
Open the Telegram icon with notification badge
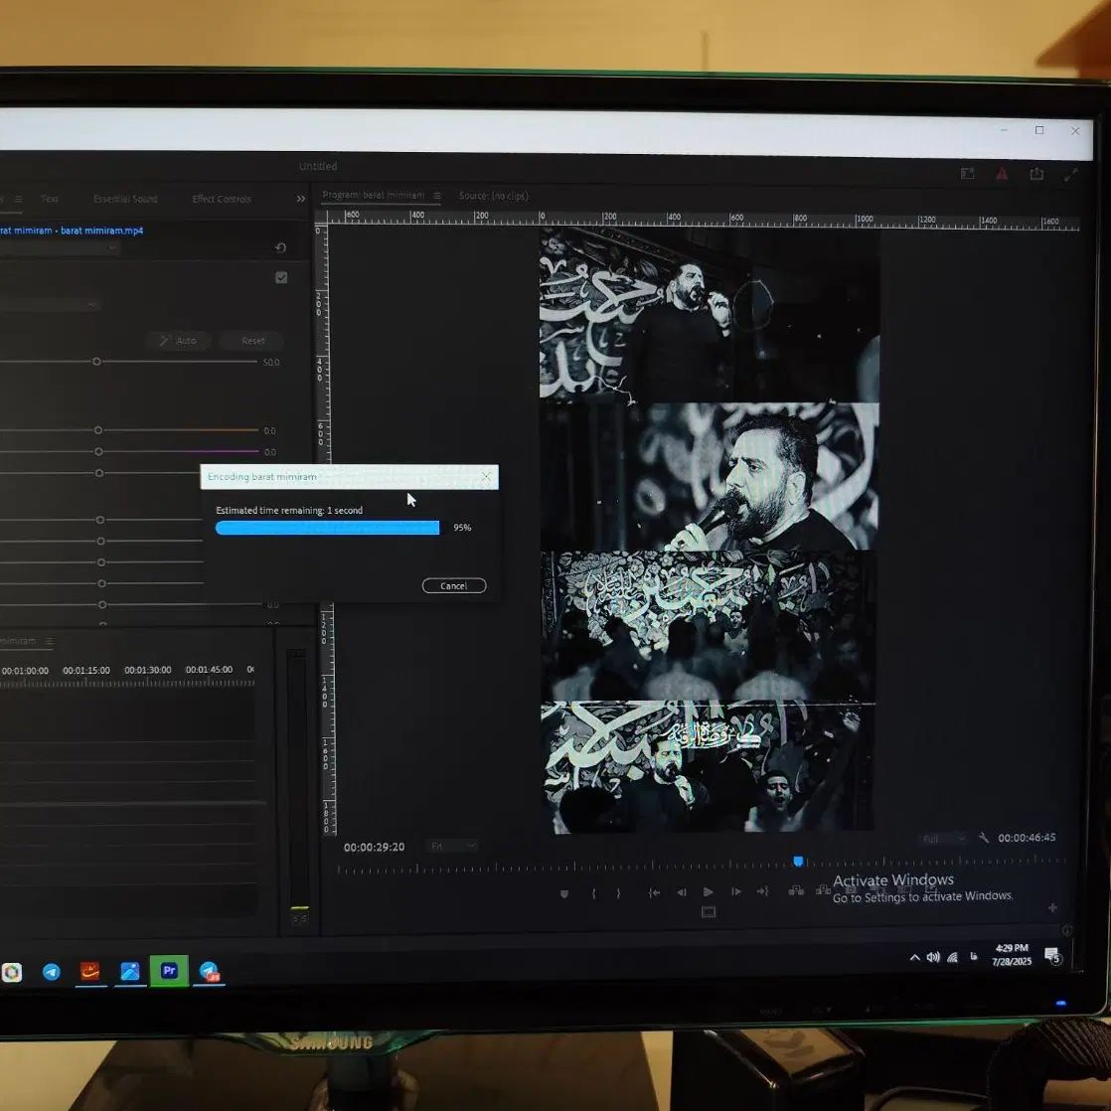coord(209,972)
